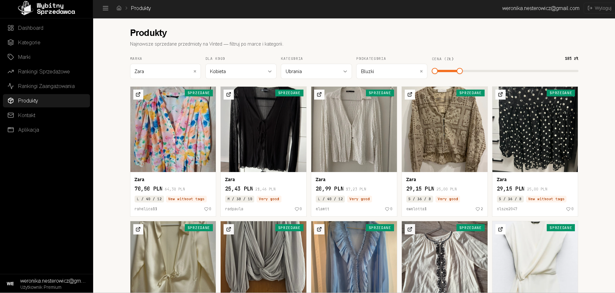Click the account email in top bar
The width and height of the screenshot is (615, 293).
[x=541, y=8]
